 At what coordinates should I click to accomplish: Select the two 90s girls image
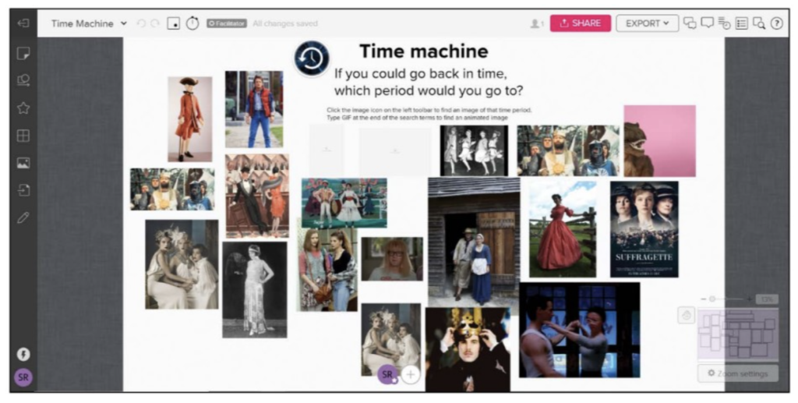tap(327, 270)
